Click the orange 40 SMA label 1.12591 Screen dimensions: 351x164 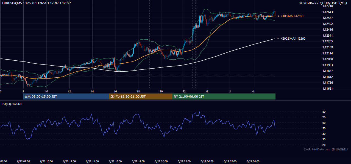point(291,16)
